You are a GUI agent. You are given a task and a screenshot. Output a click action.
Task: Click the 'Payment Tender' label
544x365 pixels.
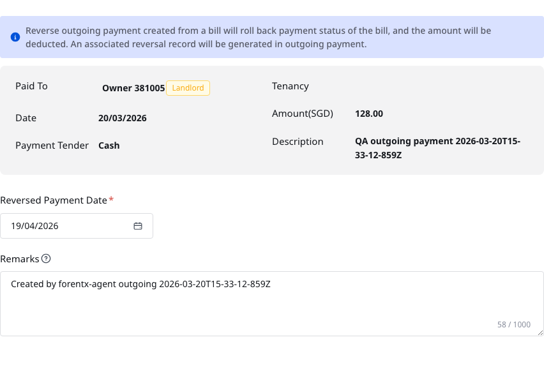(52, 145)
